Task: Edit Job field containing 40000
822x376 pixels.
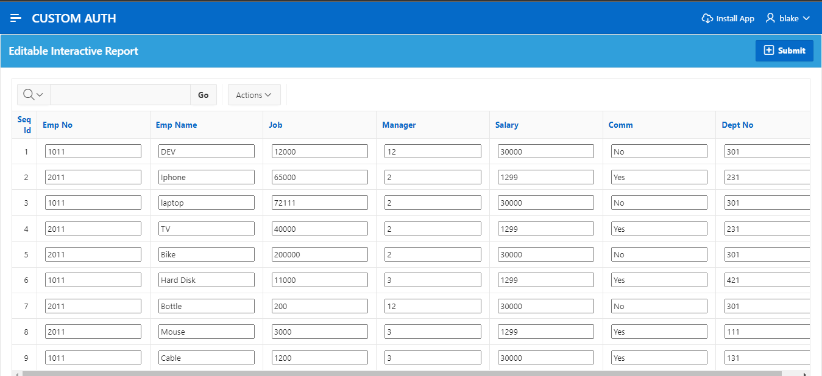Action: (x=319, y=229)
